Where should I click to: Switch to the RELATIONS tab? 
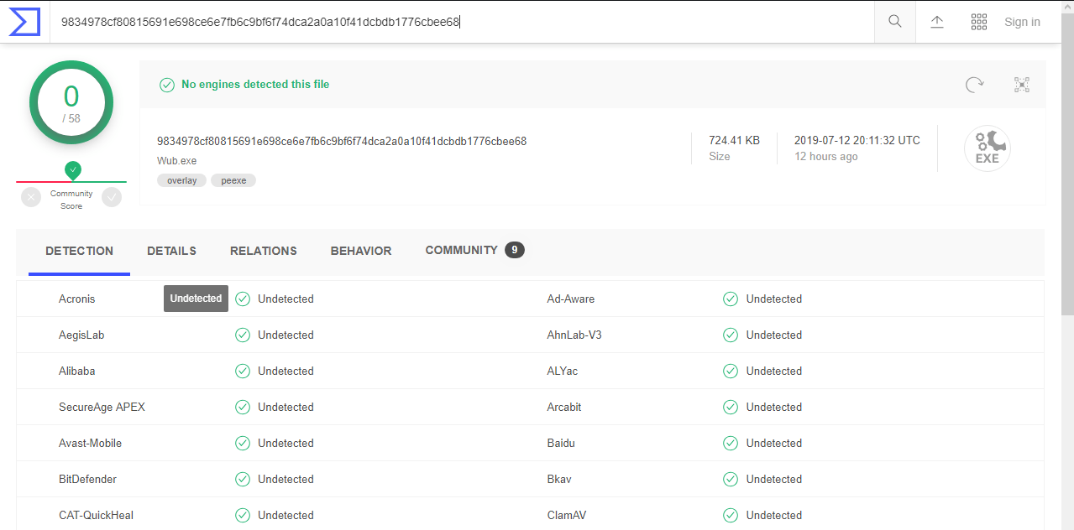[x=264, y=251]
